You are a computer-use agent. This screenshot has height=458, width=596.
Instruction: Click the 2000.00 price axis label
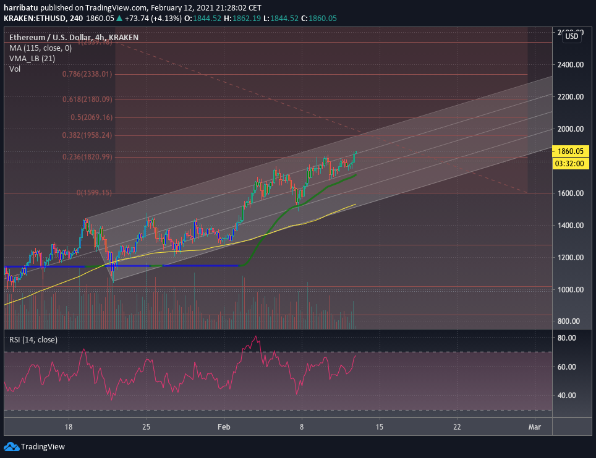tap(570, 129)
